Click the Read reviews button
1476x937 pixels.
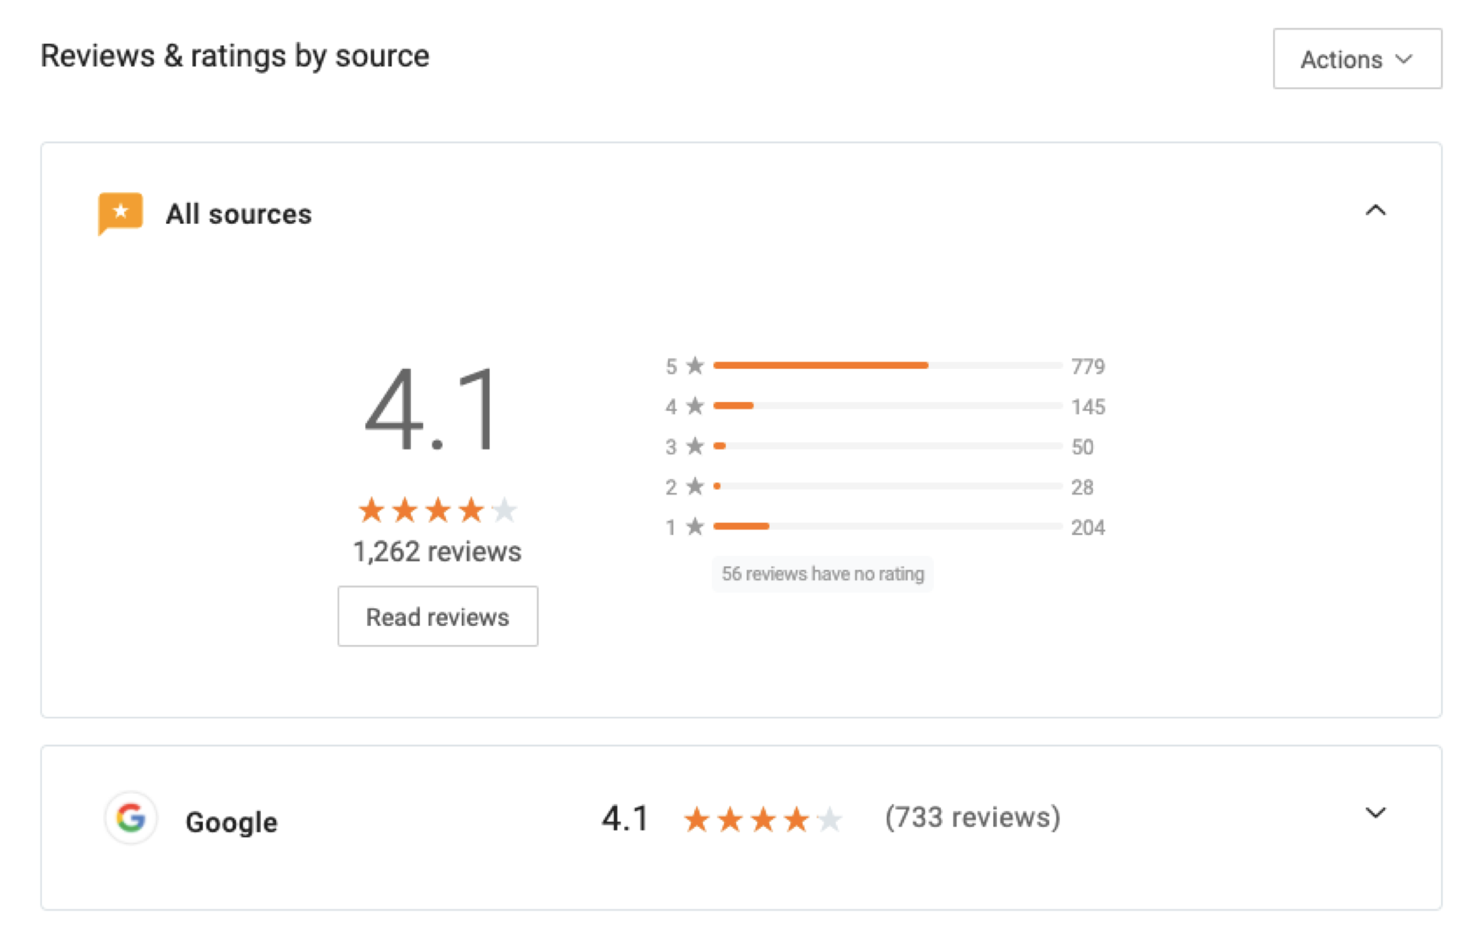point(437,617)
